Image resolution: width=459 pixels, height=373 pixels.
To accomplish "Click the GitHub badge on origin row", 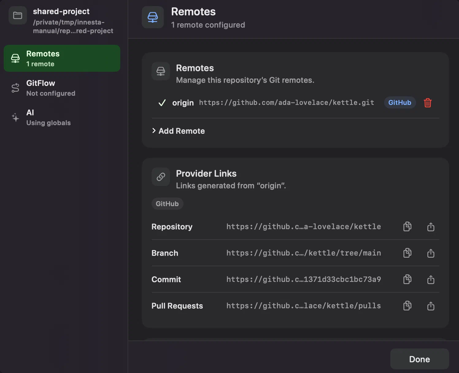I will point(400,102).
